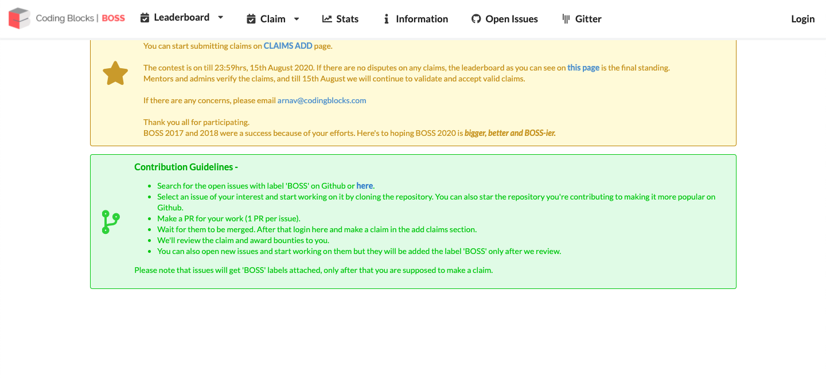826x379 pixels.
Task: Click 'You can also open new issues' bullet
Action: [359, 251]
